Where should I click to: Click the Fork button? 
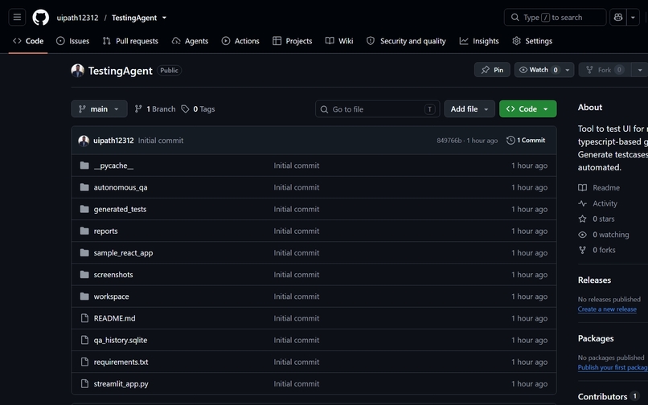[x=605, y=70]
